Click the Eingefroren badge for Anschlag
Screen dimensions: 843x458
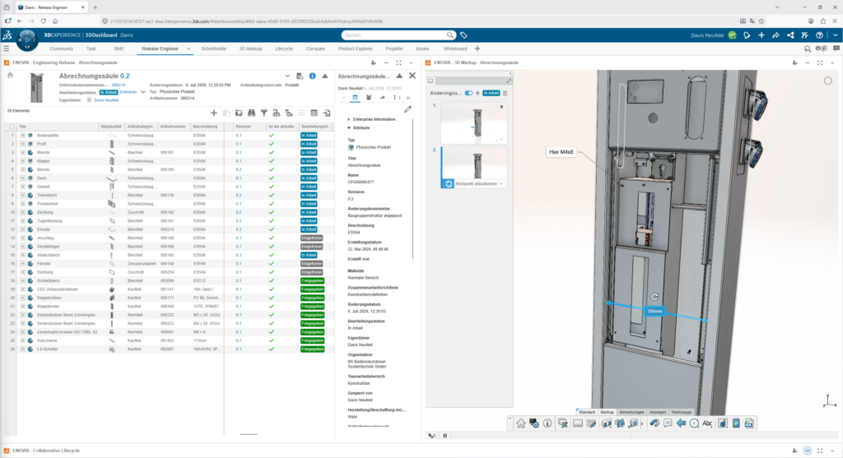point(312,238)
